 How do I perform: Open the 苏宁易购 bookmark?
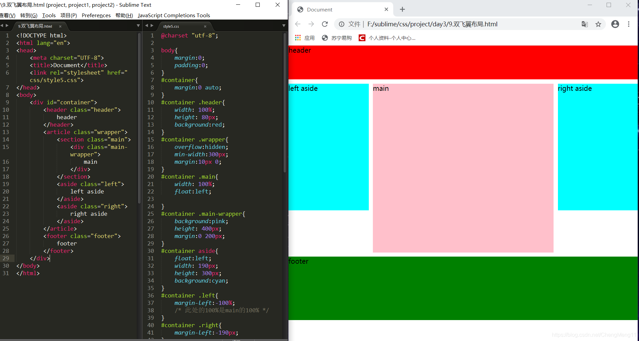[x=337, y=38]
